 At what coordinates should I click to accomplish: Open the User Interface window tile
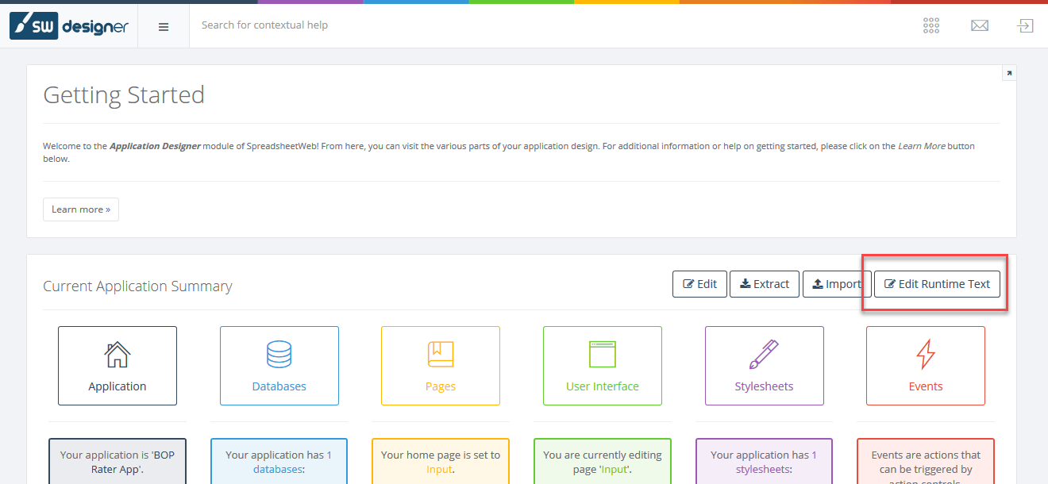(603, 366)
